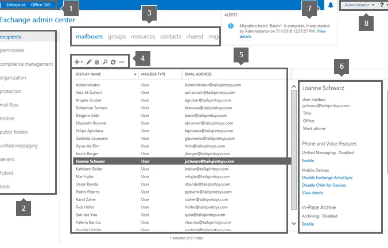This screenshot has width=388, height=248.
Task: Open the groups tab
Action: pyautogui.click(x=117, y=37)
